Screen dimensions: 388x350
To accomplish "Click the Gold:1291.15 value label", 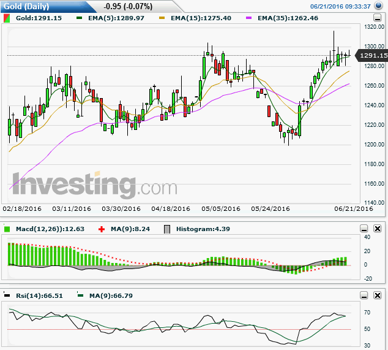I will point(39,18).
